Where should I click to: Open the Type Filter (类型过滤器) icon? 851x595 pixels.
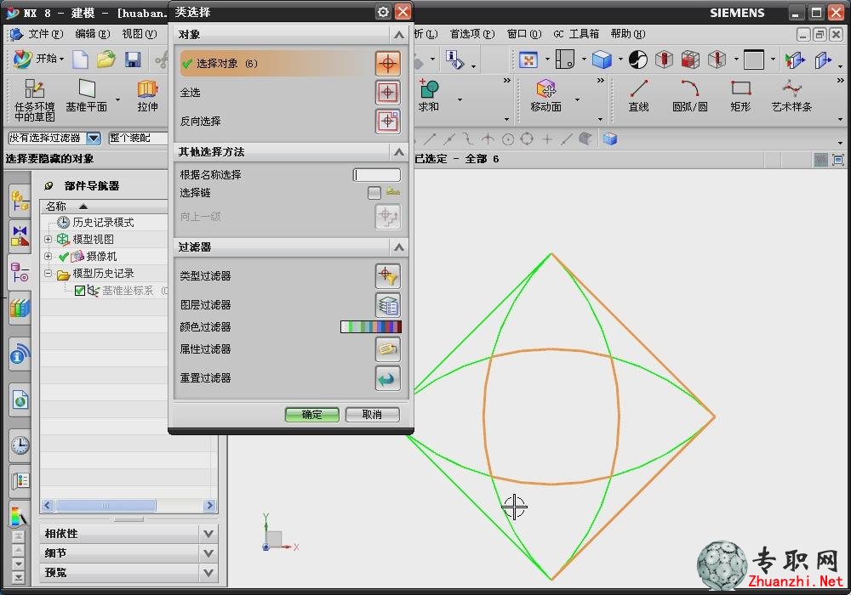tap(387, 275)
